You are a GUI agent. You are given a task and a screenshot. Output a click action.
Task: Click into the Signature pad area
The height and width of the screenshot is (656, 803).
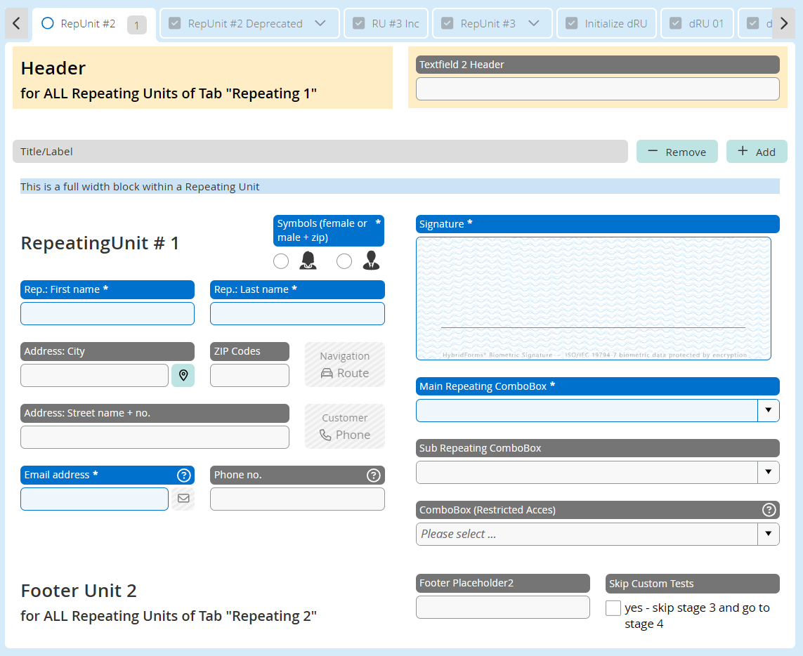pyautogui.click(x=593, y=299)
